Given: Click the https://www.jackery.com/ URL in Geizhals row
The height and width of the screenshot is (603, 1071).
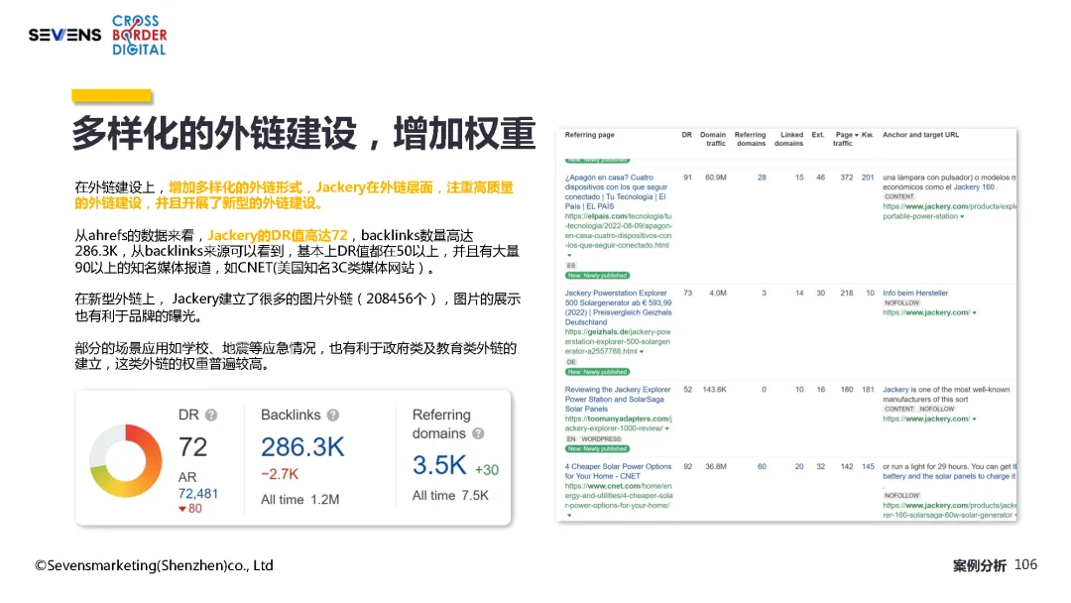Looking at the screenshot, I should [x=926, y=312].
